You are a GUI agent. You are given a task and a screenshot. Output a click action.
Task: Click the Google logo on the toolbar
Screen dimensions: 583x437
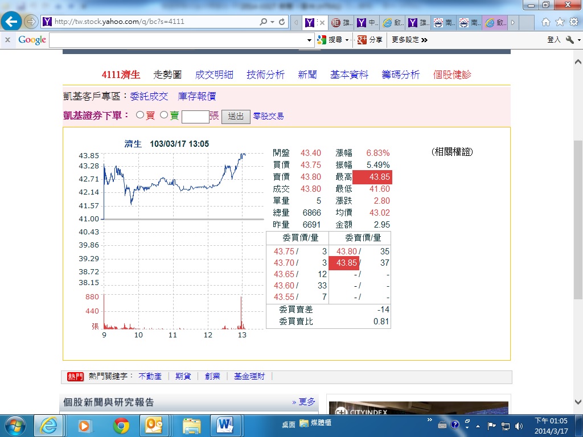32,40
